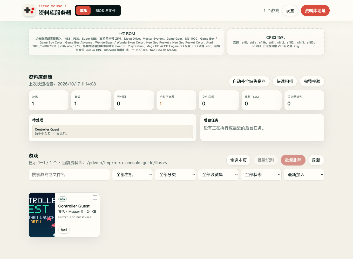Click the nes platform tag on game card
The height and width of the screenshot is (259, 353).
(x=63, y=199)
